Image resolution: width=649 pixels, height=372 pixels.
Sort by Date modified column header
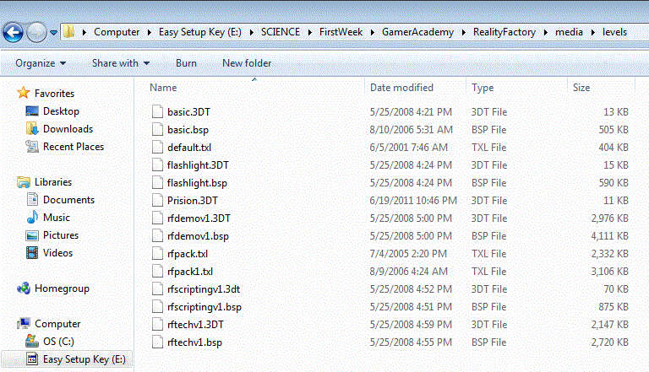(401, 88)
